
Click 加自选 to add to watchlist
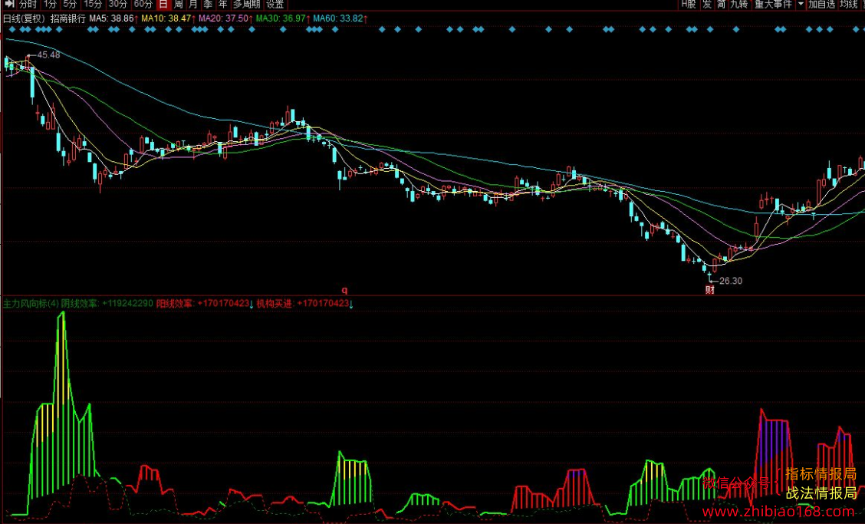coord(822,5)
